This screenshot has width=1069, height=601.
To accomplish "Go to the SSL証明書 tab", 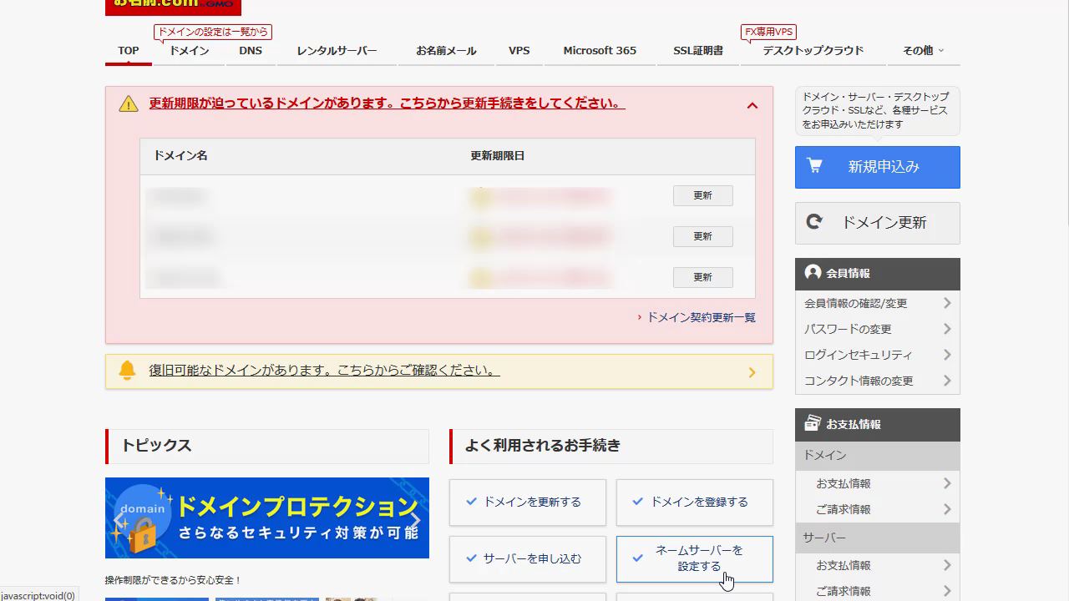I will click(x=698, y=50).
